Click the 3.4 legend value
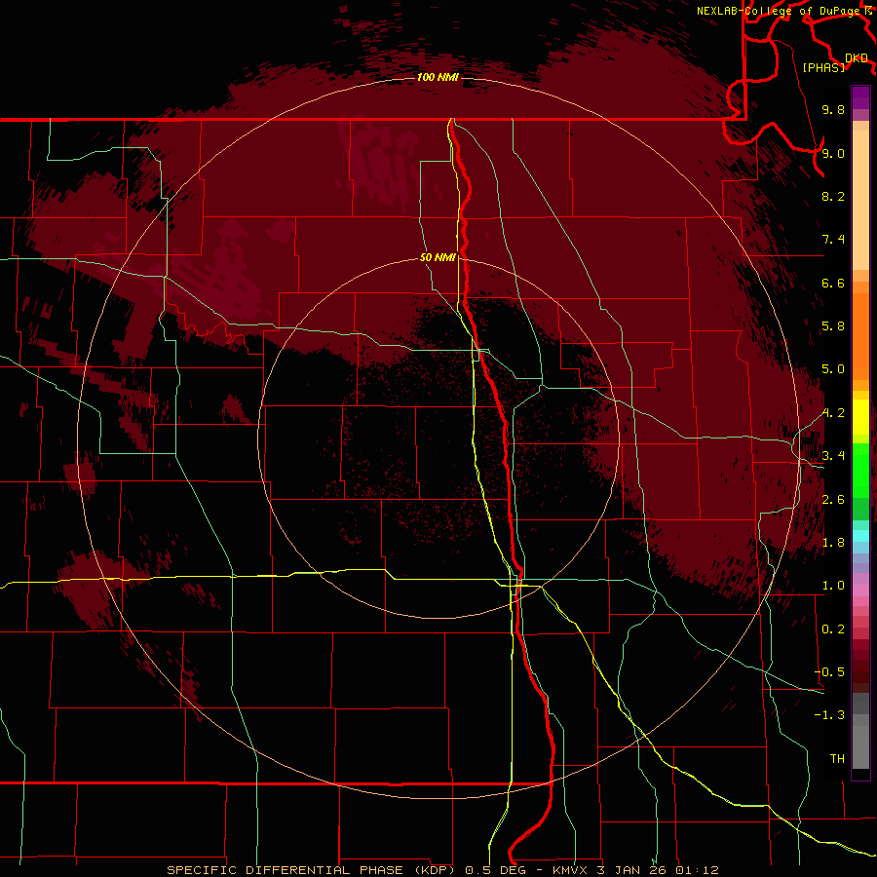This screenshot has width=877, height=877. [x=833, y=456]
